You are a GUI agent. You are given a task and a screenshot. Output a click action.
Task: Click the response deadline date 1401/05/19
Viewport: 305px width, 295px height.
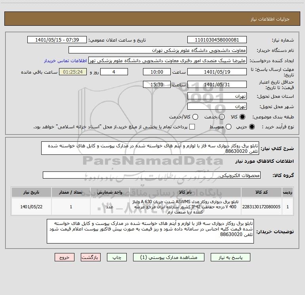[217, 72]
